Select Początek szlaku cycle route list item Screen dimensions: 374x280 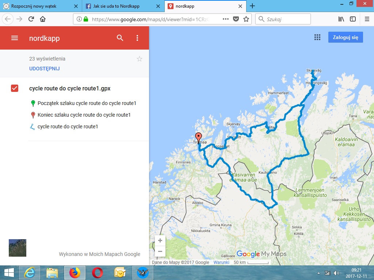(x=83, y=103)
